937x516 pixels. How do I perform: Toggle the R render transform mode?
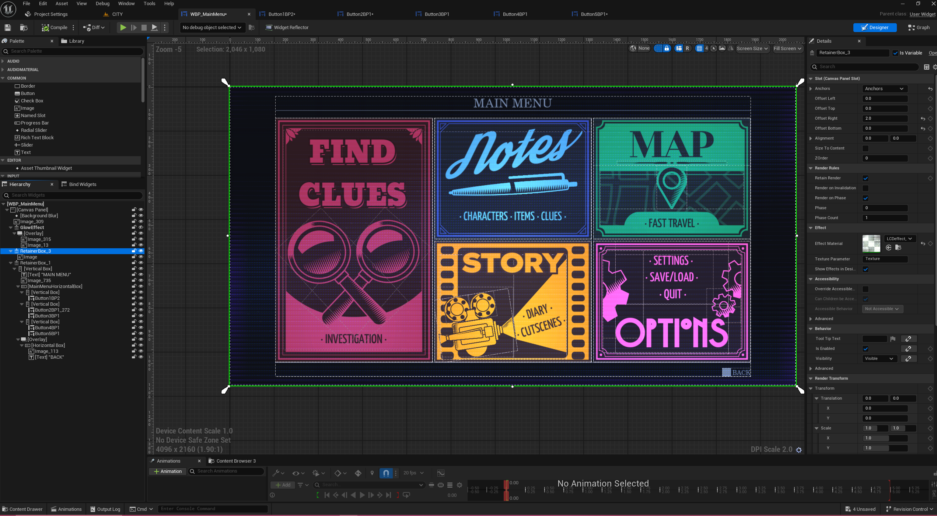pos(687,48)
